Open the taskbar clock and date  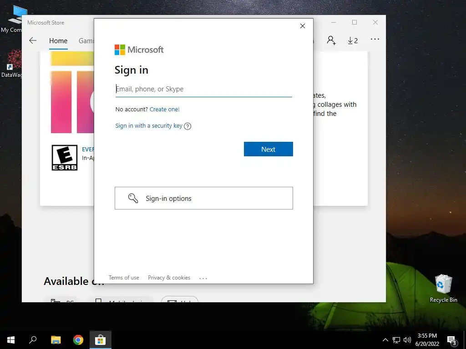427,340
